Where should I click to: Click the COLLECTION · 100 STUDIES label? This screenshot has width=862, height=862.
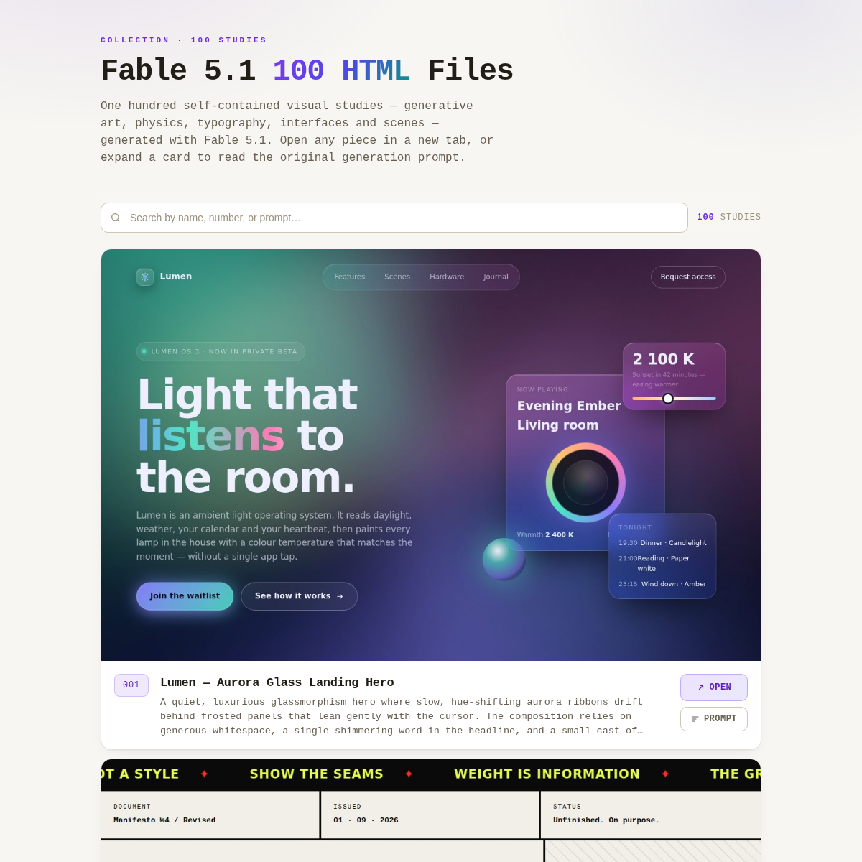(x=184, y=40)
